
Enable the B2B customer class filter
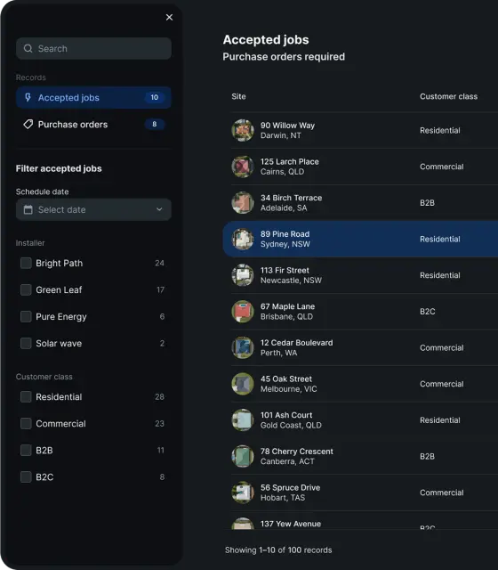pyautogui.click(x=26, y=450)
